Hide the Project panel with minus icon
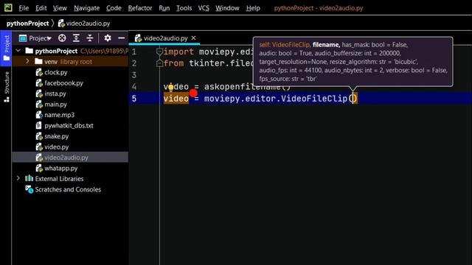472x265 pixels. (121, 38)
